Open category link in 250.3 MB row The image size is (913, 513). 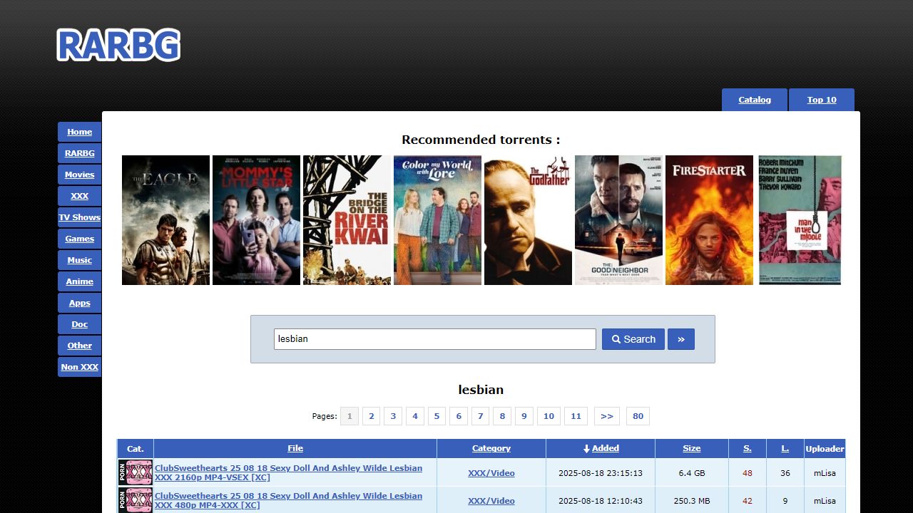[x=491, y=501]
